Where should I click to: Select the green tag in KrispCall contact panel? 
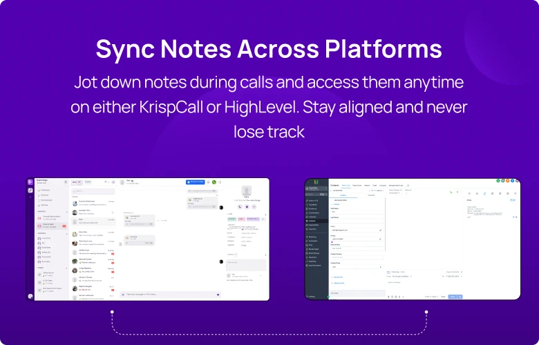pos(232,219)
